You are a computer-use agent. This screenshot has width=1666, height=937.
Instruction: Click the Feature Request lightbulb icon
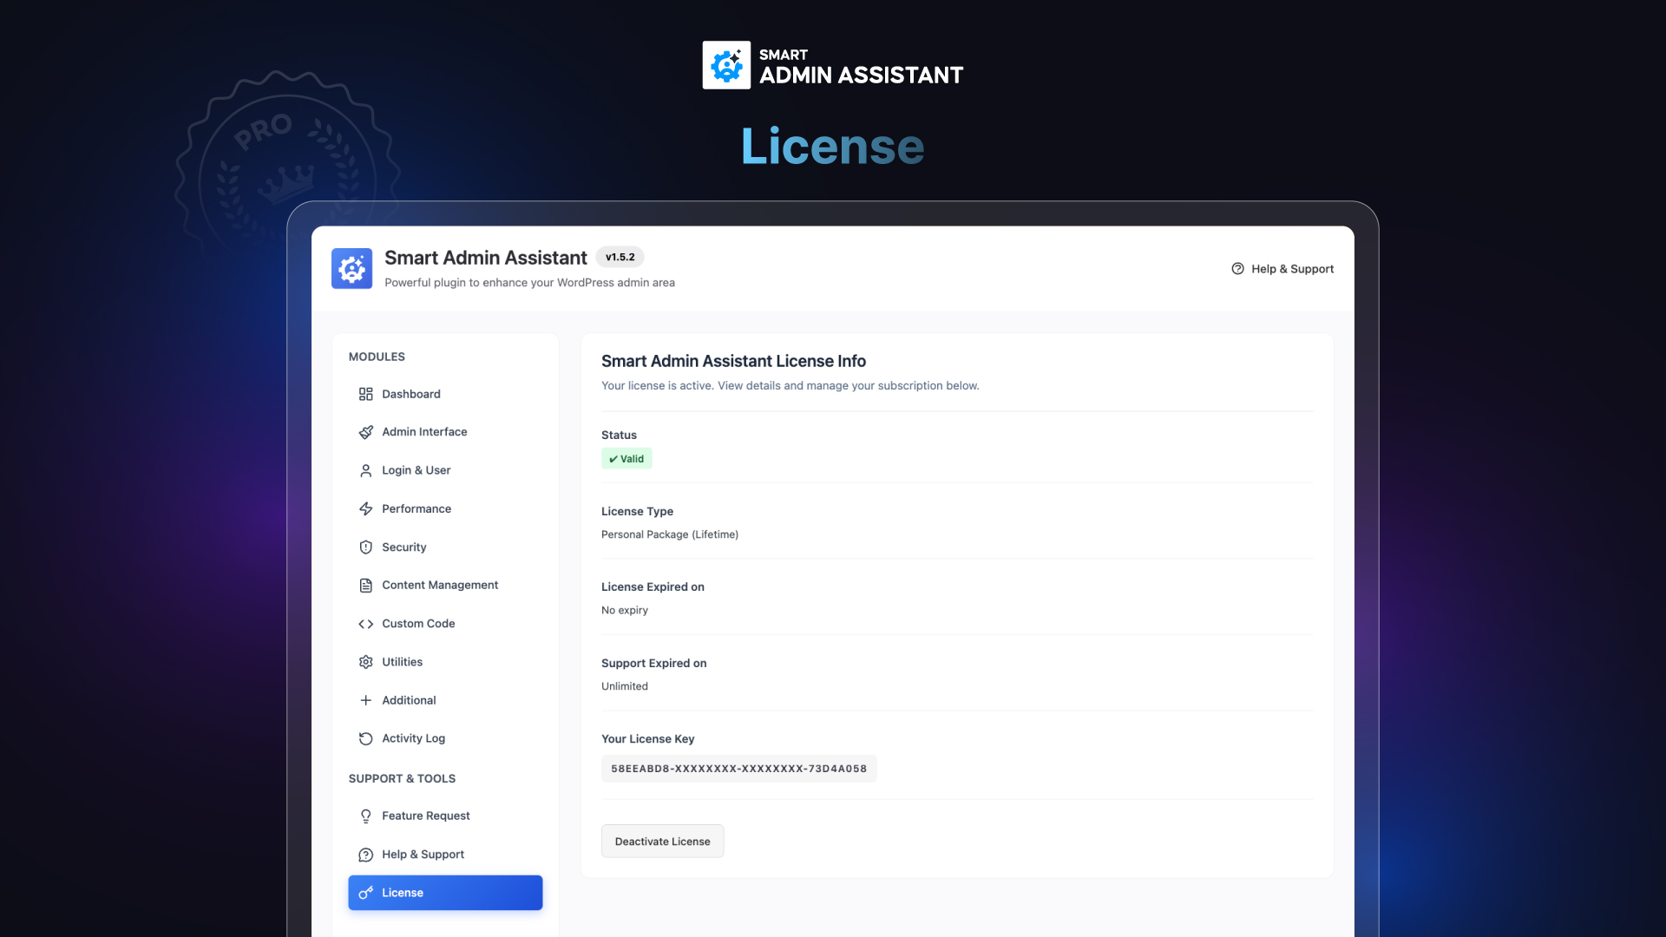(x=365, y=816)
